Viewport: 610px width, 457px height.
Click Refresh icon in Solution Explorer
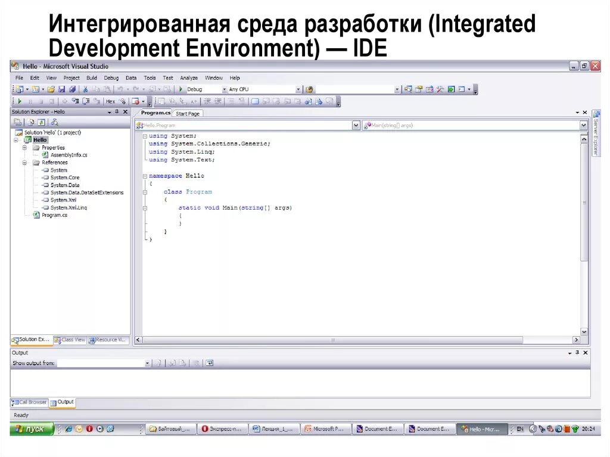[41, 122]
